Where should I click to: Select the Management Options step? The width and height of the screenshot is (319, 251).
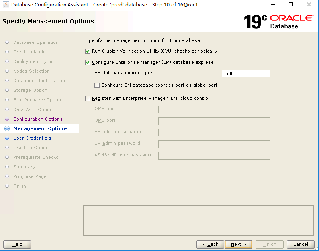[x=40, y=128]
